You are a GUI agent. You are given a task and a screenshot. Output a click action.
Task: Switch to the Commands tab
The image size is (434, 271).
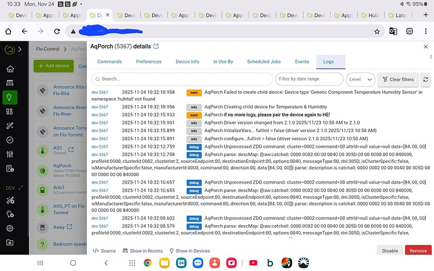coord(109,62)
